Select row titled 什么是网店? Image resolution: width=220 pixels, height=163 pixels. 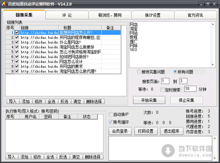point(63,42)
